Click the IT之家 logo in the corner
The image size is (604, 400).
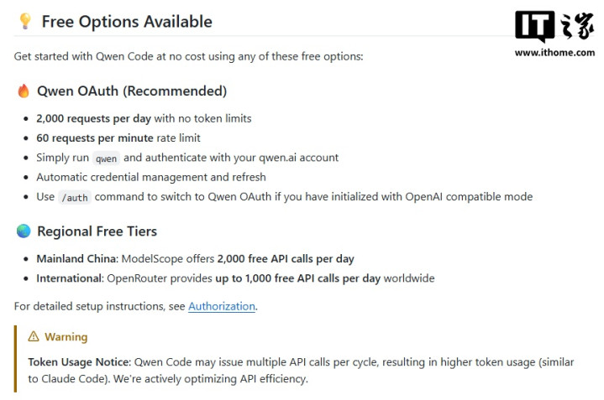(x=554, y=28)
